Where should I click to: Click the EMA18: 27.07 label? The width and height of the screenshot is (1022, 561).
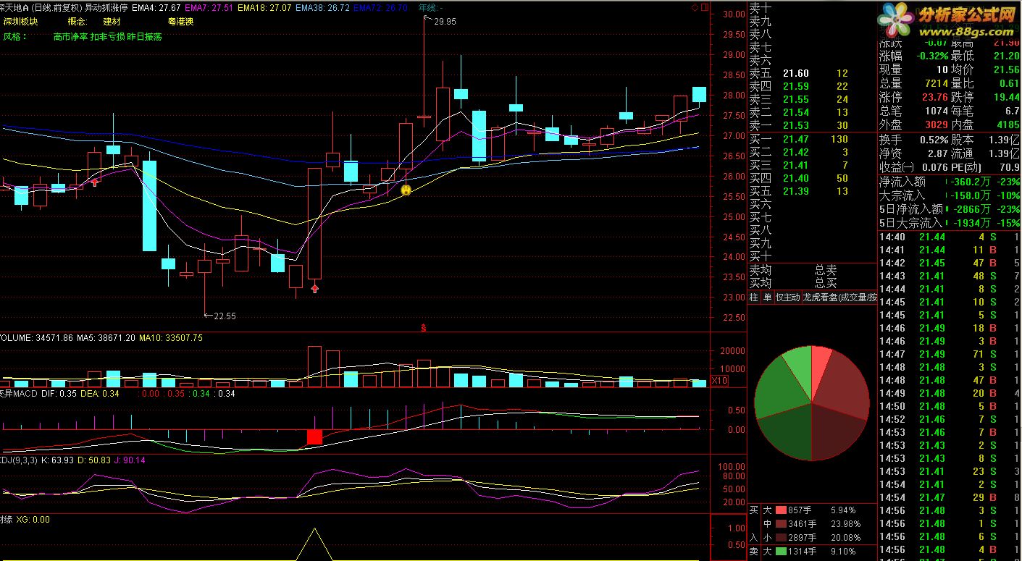[264, 7]
